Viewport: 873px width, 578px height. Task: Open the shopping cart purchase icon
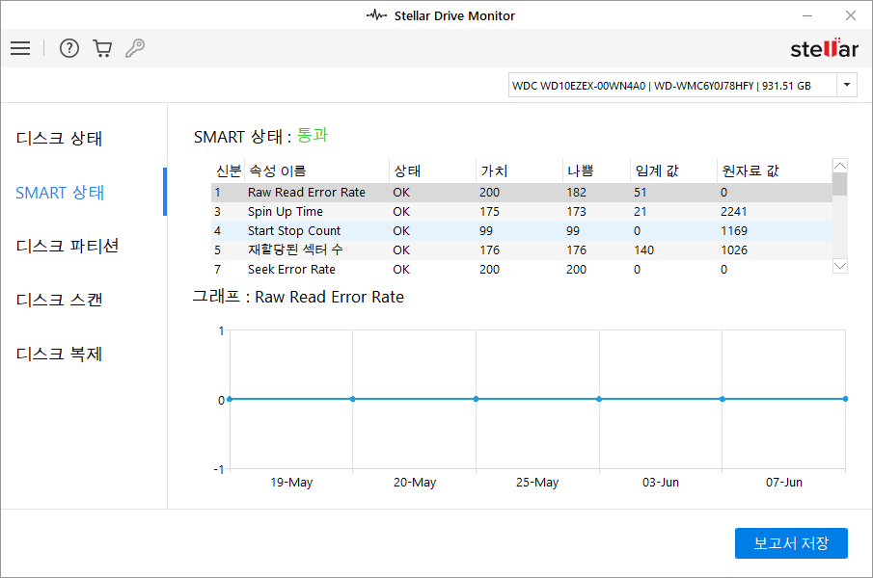102,48
